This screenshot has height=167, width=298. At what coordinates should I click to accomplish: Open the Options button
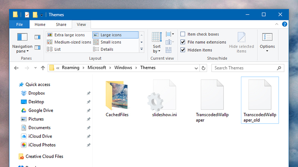pos(267,43)
